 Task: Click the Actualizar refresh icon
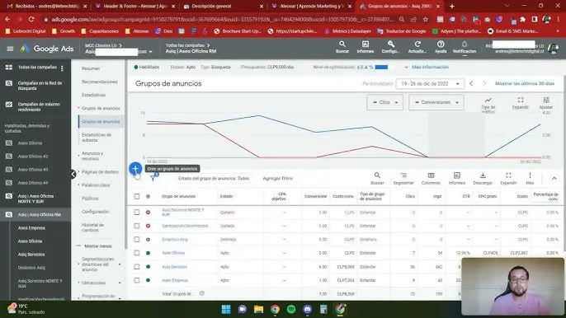(417, 47)
